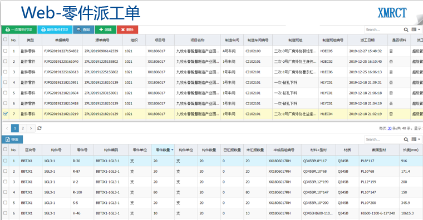Sort by the 制造班组 column header
Image resolution: width=423 pixels, height=220 pixels.
[x=296, y=40]
